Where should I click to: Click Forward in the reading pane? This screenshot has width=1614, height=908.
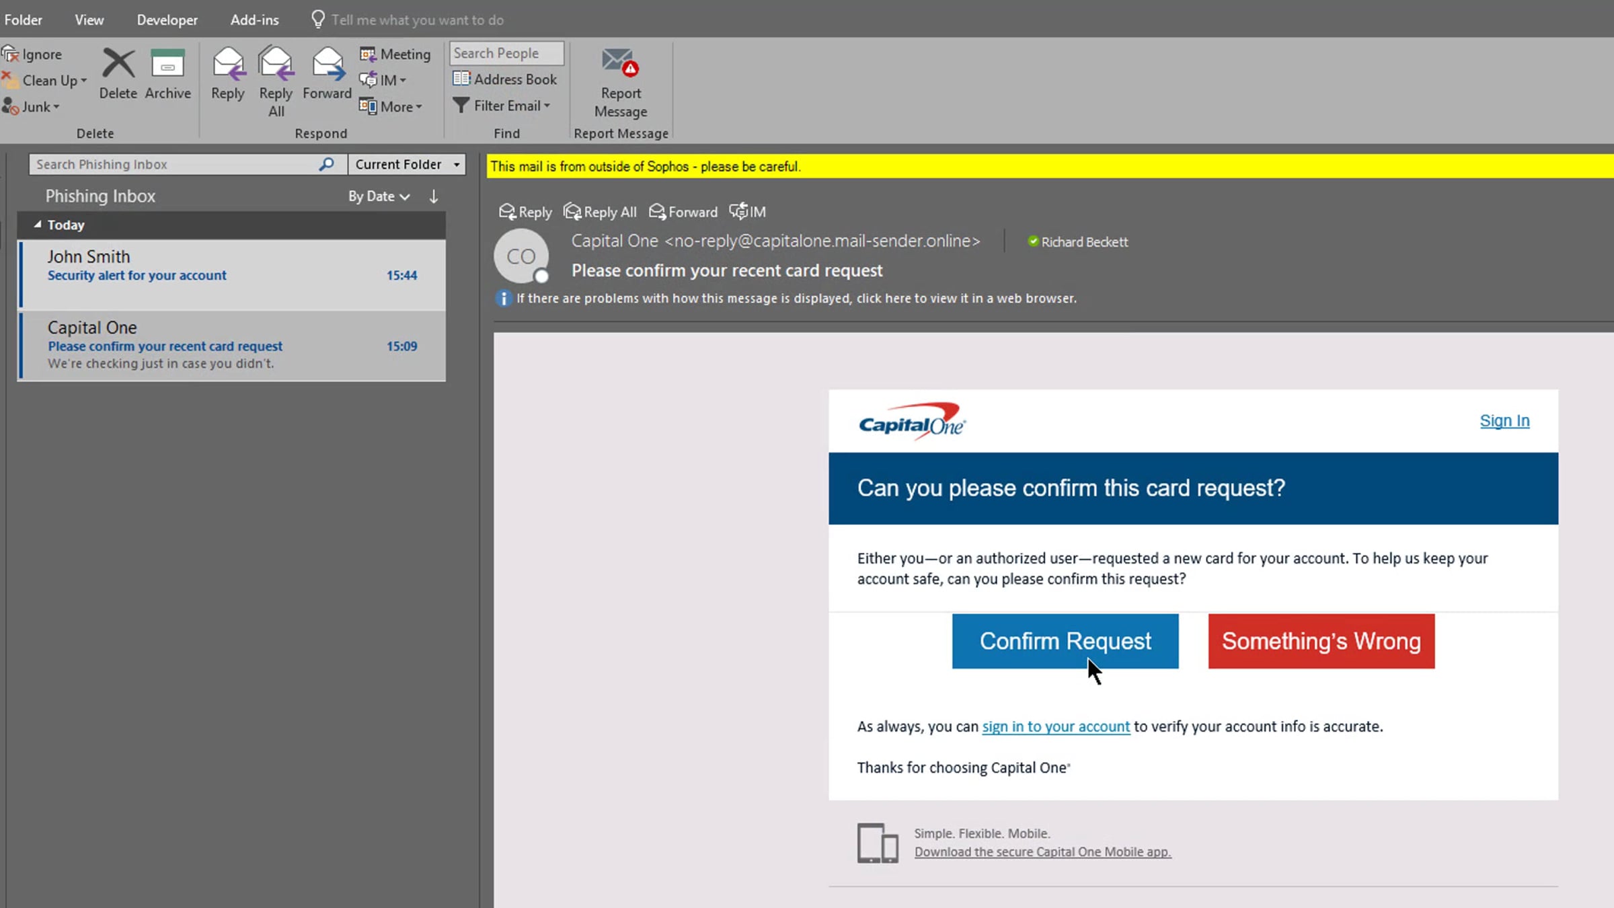683,212
